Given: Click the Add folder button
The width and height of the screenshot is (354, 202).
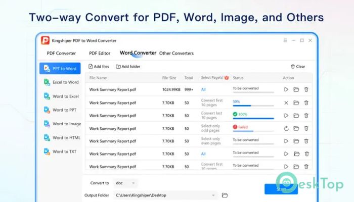Looking at the screenshot, I should pos(128,67).
